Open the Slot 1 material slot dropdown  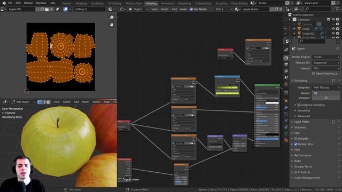224,10
